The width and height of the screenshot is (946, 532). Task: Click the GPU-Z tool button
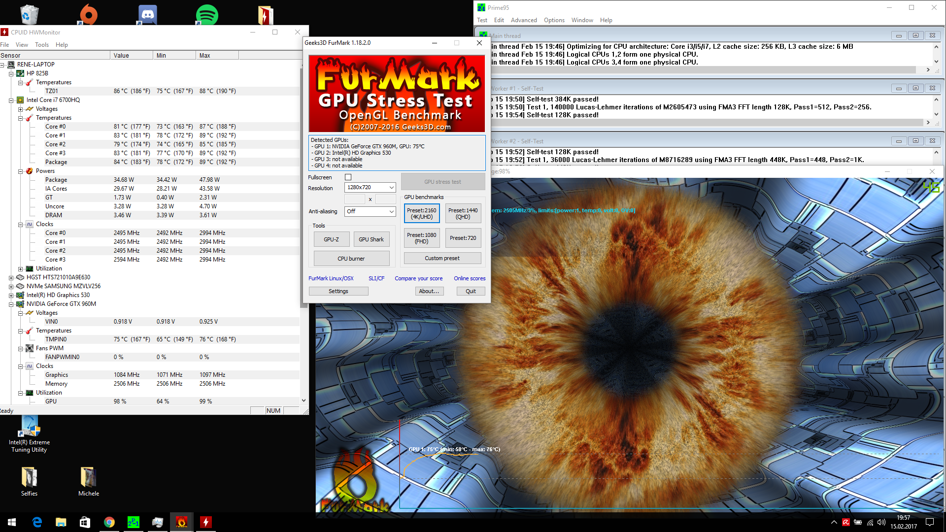click(x=331, y=239)
